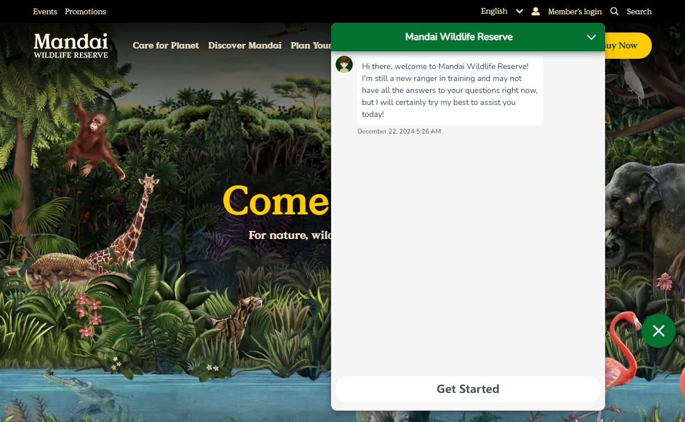Open the Promotions link

tap(85, 11)
